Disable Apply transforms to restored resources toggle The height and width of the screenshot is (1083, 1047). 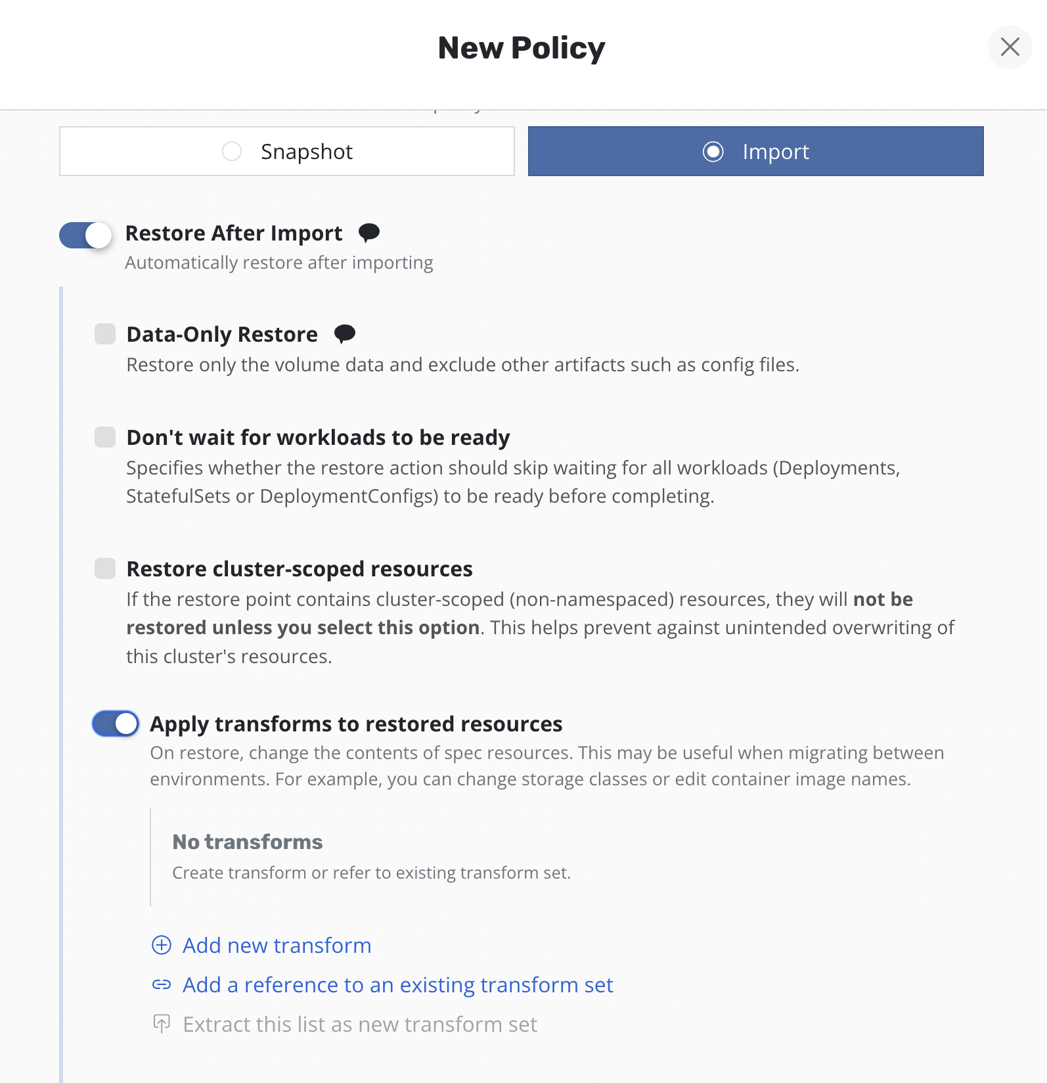click(x=116, y=724)
